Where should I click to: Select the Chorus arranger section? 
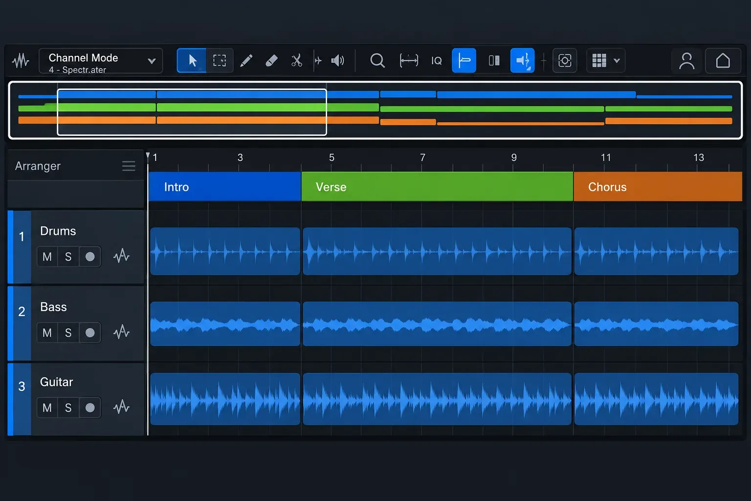pyautogui.click(x=658, y=186)
